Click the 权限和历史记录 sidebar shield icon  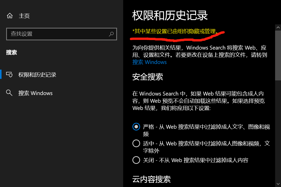point(9,74)
